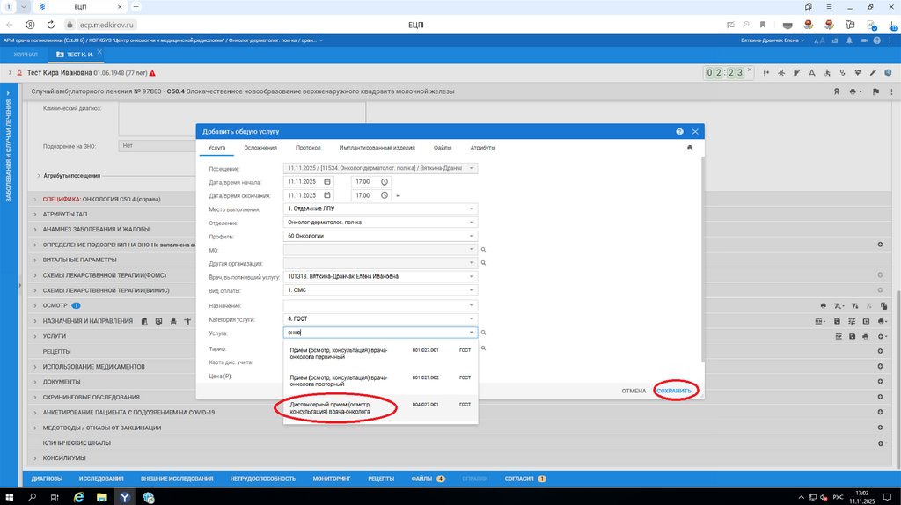Click the ОТМЕНА button

634,390
